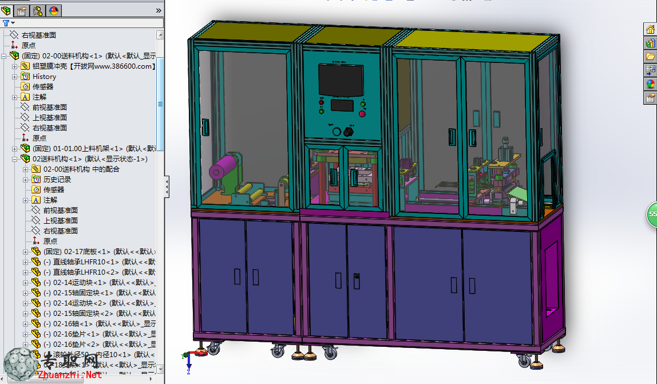
Task: Expand the (固定) 01-01.00上料机架<1> component
Action: (15, 149)
